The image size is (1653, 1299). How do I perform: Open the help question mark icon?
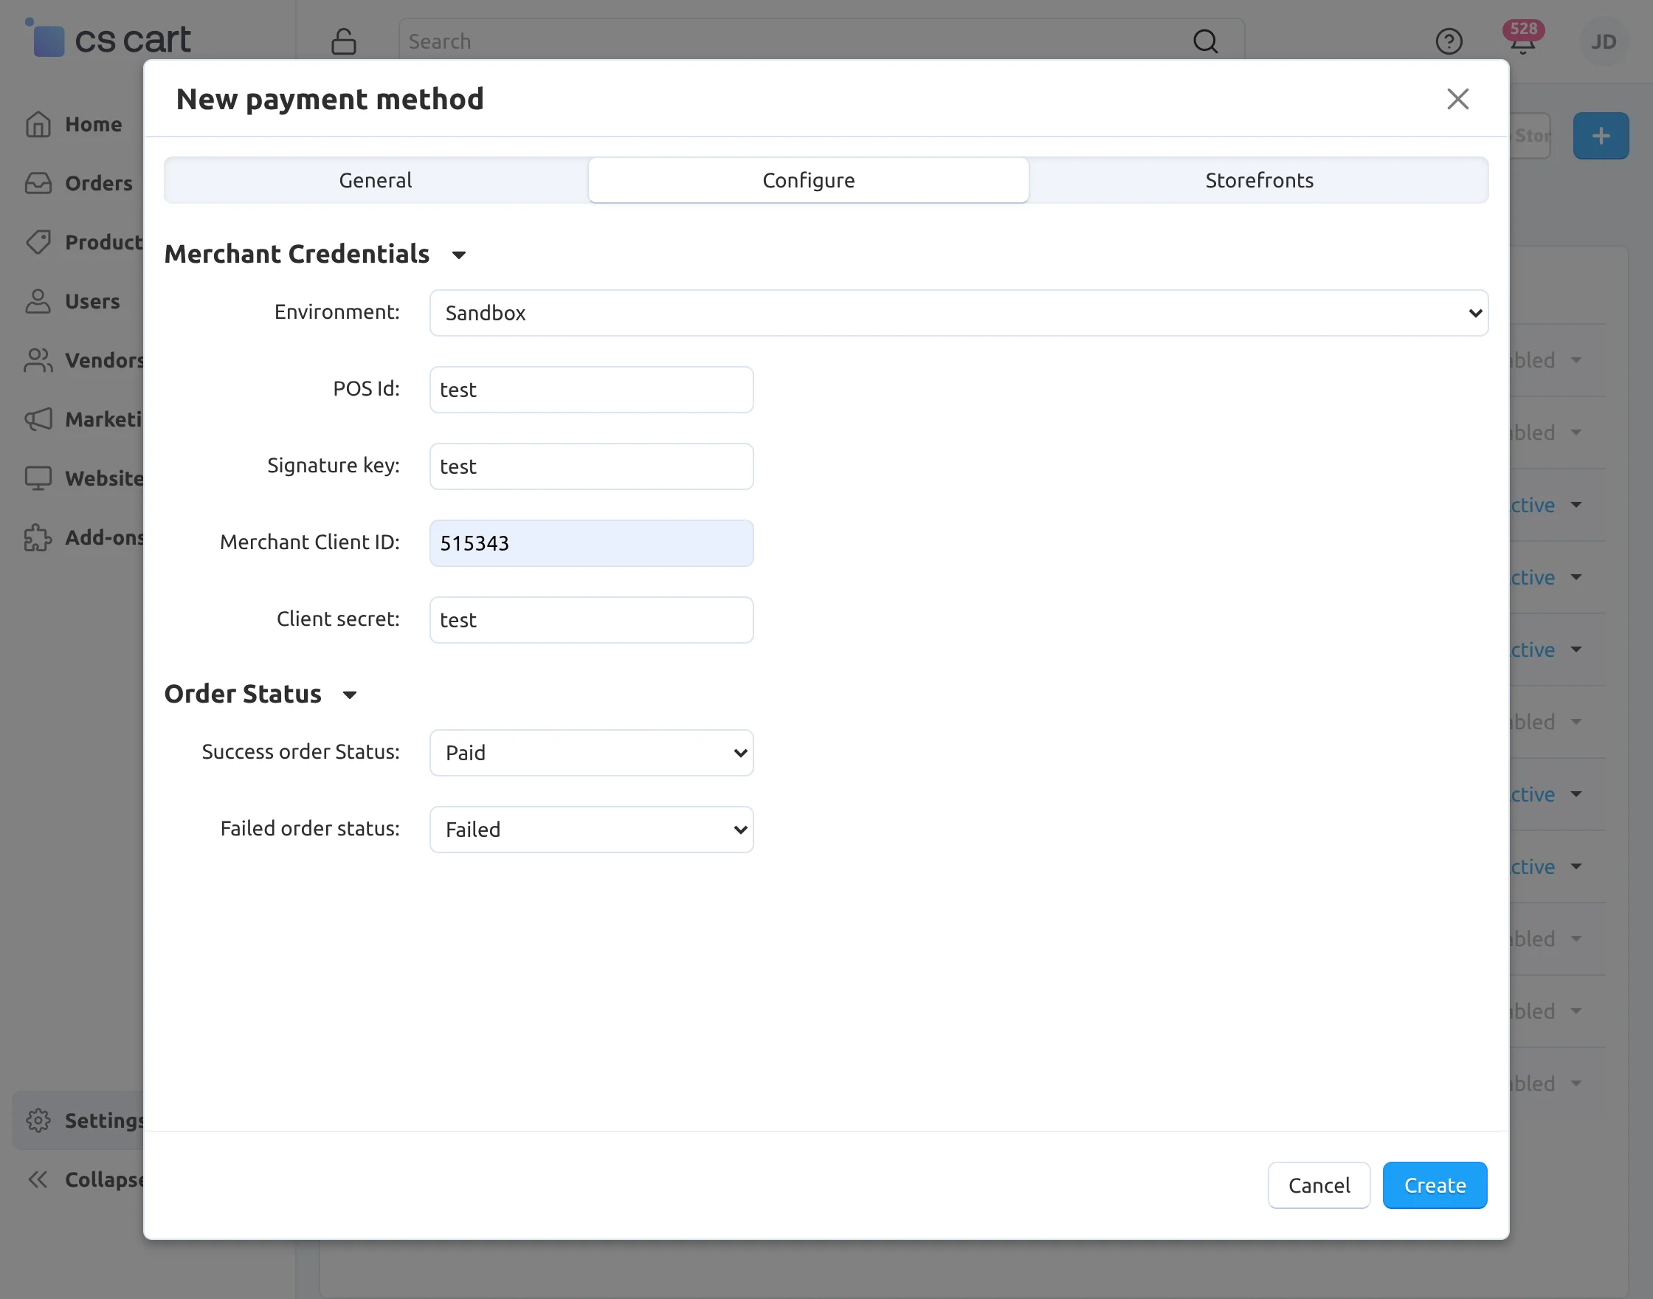[1449, 41]
